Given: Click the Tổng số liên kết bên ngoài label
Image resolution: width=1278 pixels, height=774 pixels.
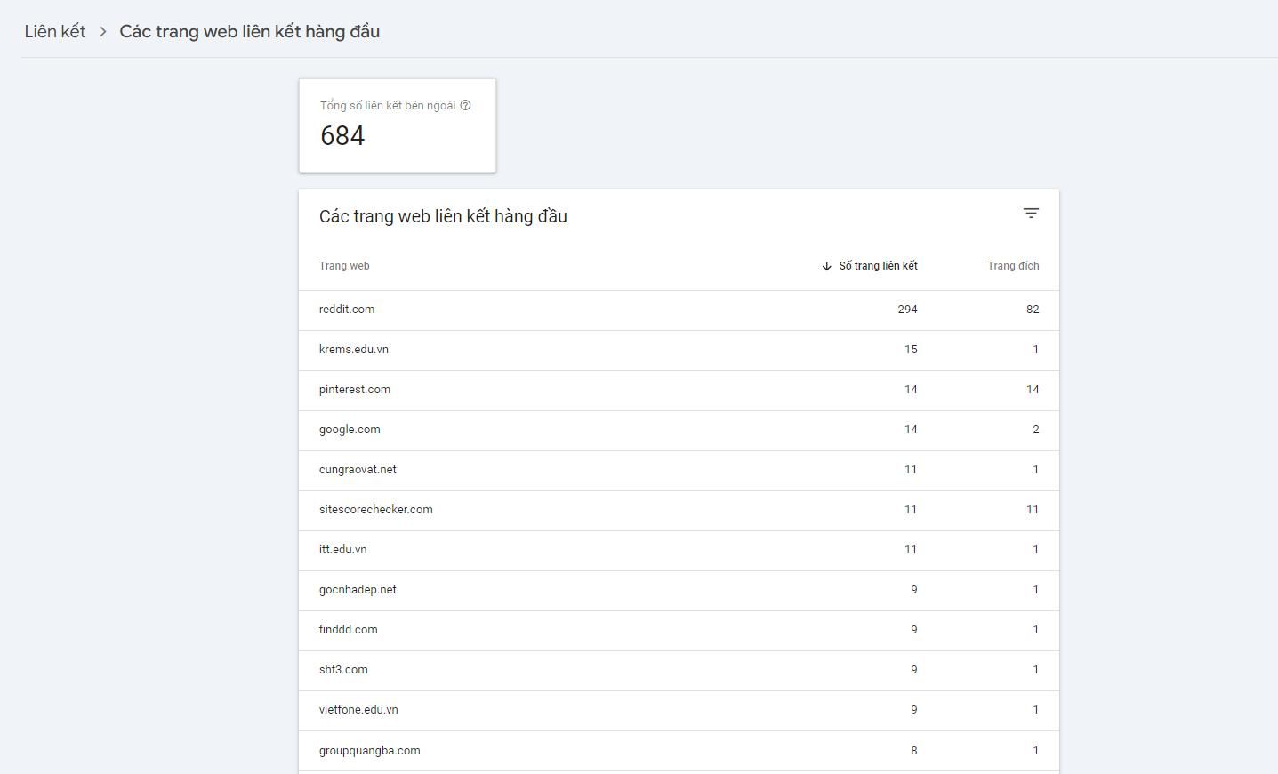Looking at the screenshot, I should click(x=388, y=106).
